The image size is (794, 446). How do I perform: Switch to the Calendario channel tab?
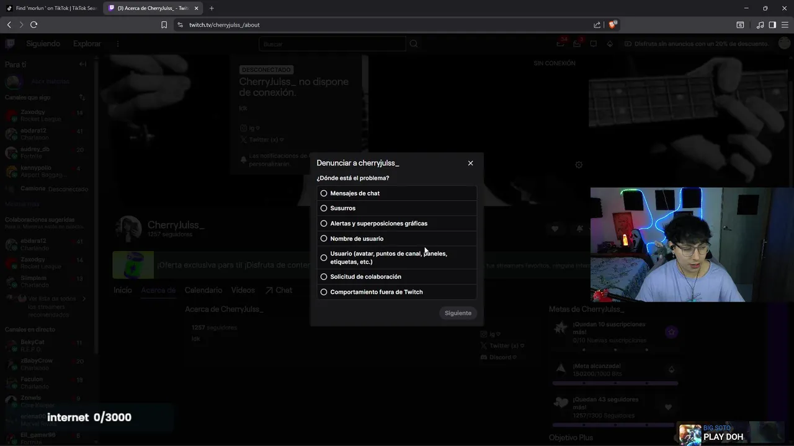pos(203,290)
